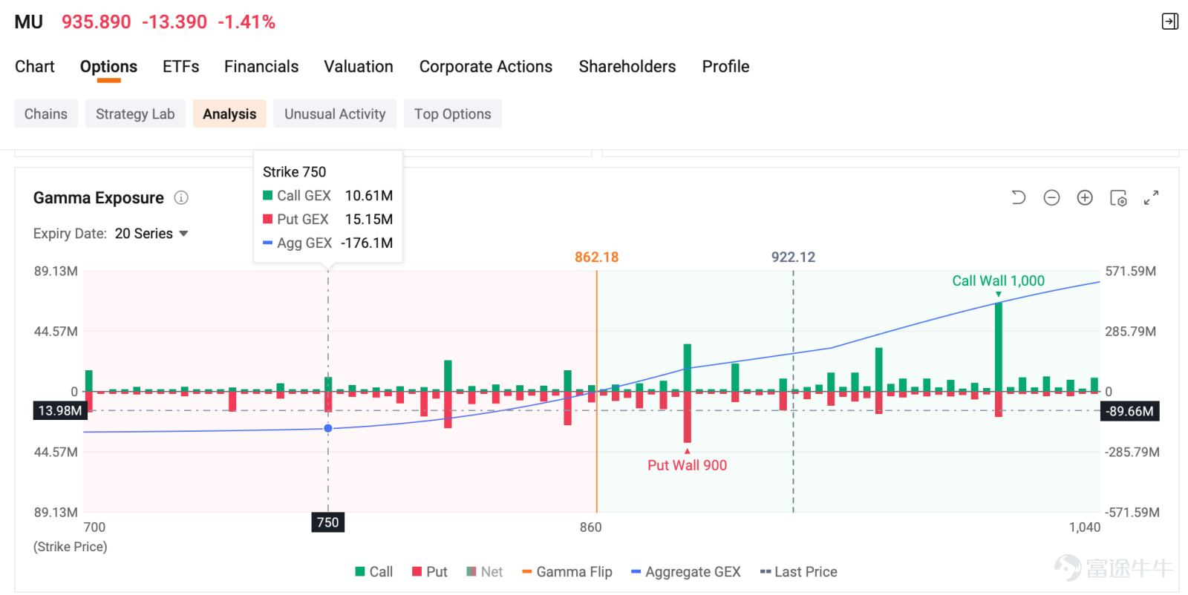Enable the Net series in legend
The width and height of the screenshot is (1188, 595).
click(484, 572)
